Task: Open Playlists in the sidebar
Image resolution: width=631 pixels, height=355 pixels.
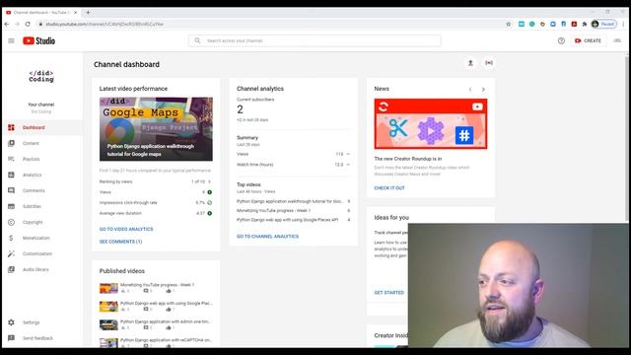Action: 42,159
